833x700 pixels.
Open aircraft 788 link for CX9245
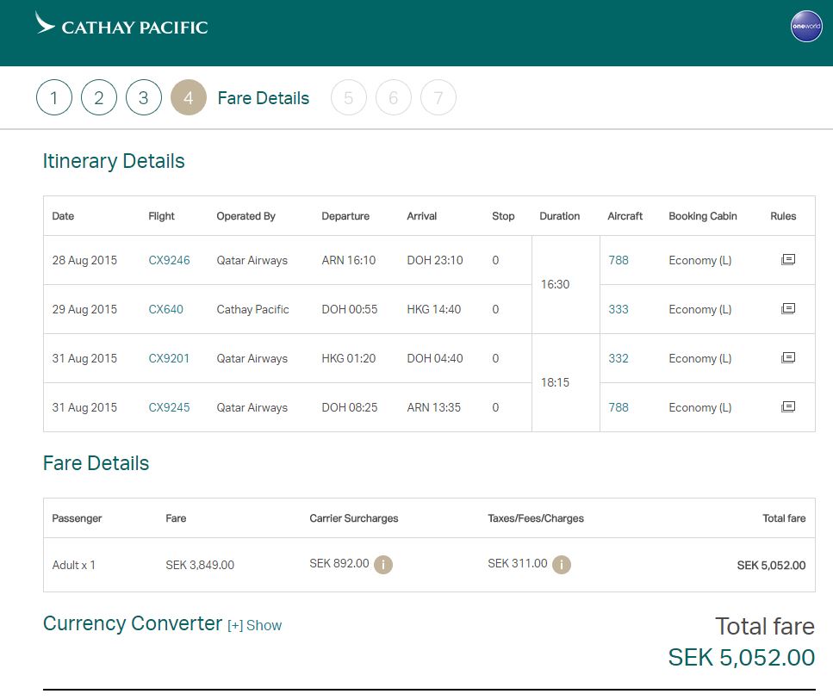[619, 407]
